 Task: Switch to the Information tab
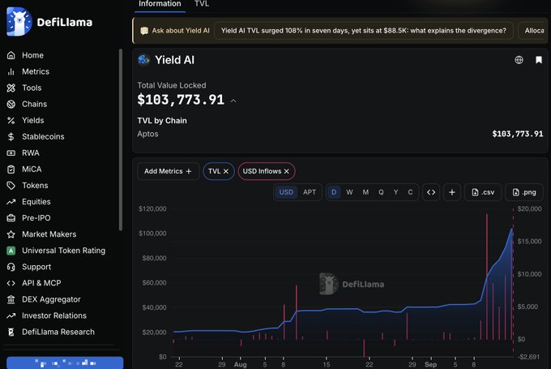point(160,4)
